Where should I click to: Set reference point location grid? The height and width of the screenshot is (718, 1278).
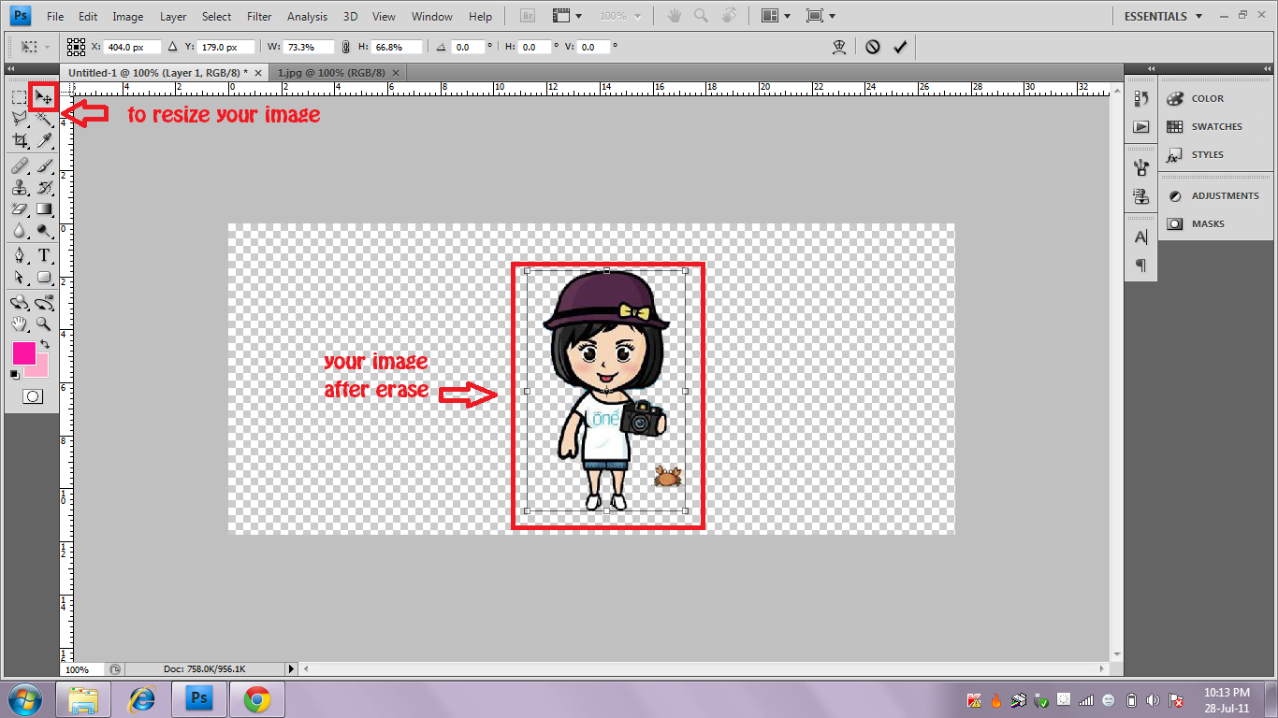76,47
